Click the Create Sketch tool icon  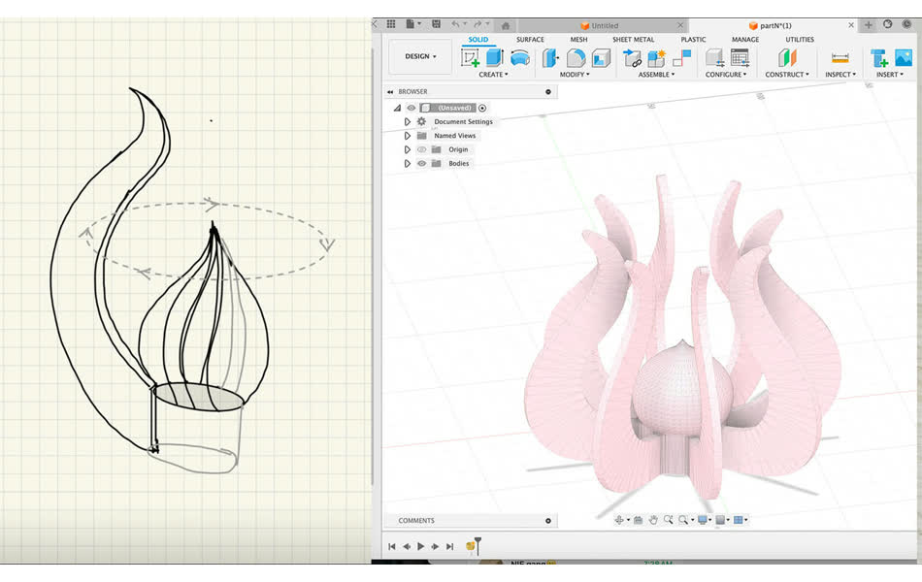point(471,58)
